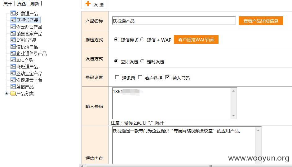Select 销售管家产品 in the tree
The width and height of the screenshot is (292, 167).
[29, 34]
